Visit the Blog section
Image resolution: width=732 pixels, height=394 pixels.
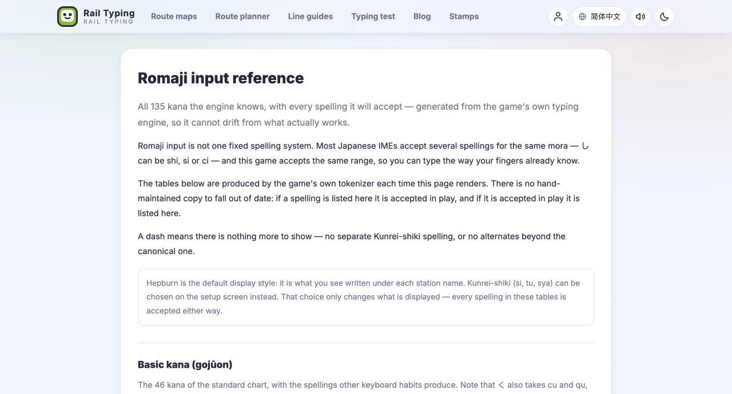(x=422, y=17)
